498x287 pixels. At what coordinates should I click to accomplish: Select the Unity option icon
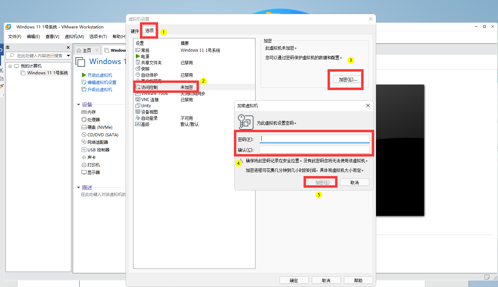coord(138,105)
